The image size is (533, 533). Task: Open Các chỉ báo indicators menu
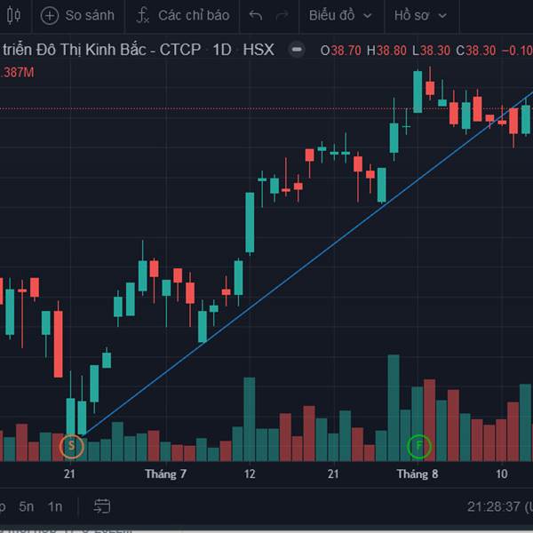tap(183, 16)
